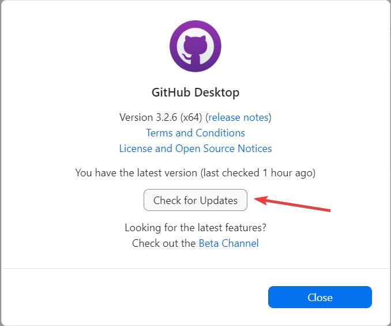
Task: Check for Updates now
Action: tap(195, 200)
